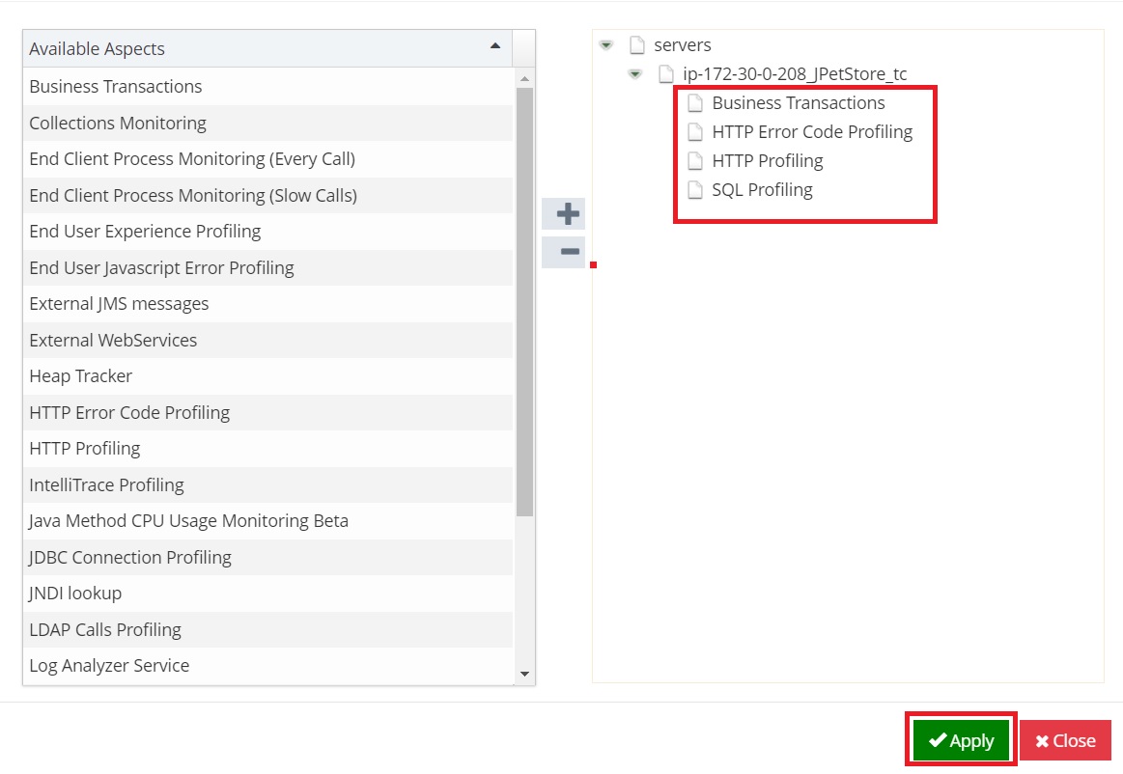The width and height of the screenshot is (1123, 774).
Task: Click file icon beside servers node
Action: tap(636, 45)
